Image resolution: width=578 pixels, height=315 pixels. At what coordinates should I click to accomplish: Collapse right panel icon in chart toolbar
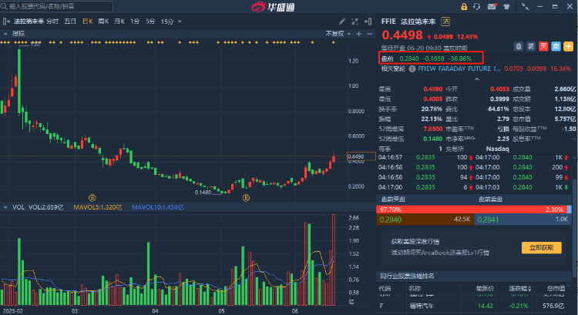coord(368,22)
